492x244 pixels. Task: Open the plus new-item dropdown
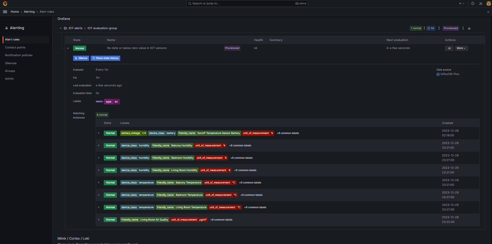click(x=461, y=4)
